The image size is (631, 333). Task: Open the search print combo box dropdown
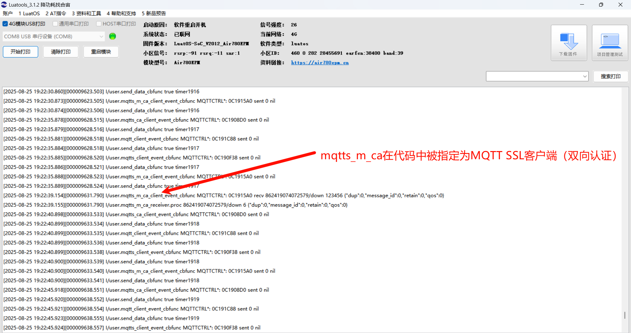tap(585, 76)
